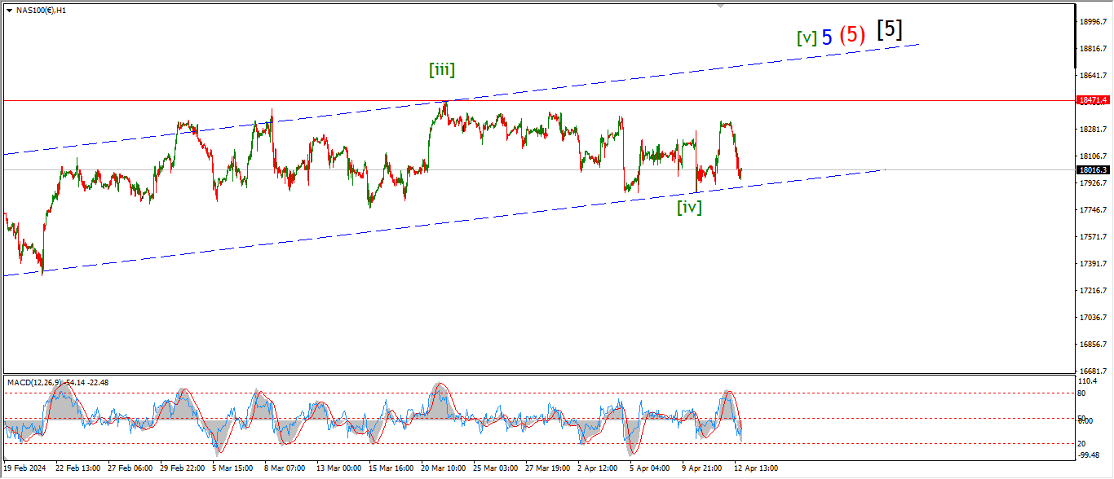Screen dimensions: 1114x479
Task: Click the gray chart shift triangle marker
Action: pos(720,5)
